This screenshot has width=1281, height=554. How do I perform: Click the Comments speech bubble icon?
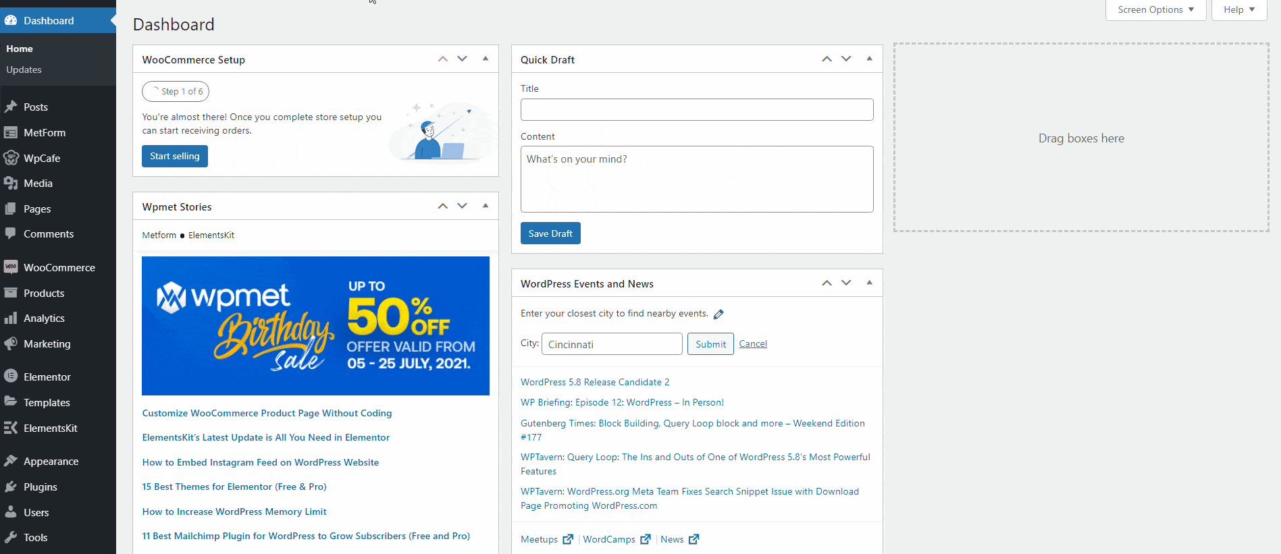[11, 233]
